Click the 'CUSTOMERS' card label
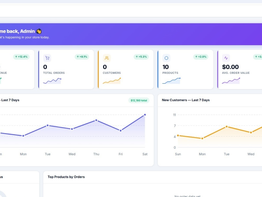Viewport: 262px width, 197px height. [x=112, y=73]
